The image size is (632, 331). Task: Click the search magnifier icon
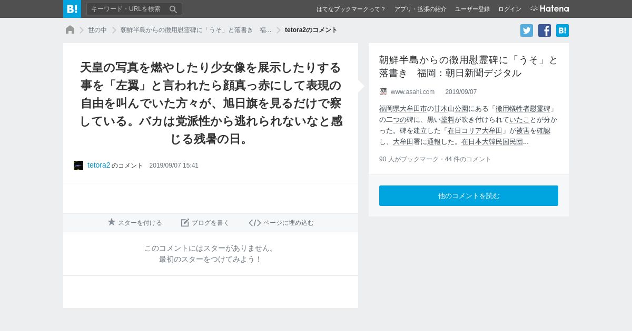173,9
